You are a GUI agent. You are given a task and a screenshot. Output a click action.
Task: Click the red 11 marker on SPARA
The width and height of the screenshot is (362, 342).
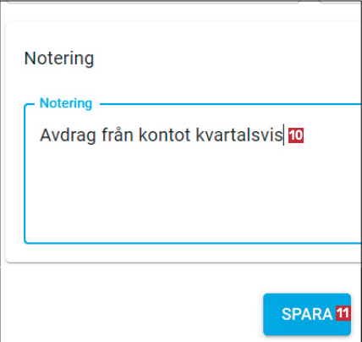[x=343, y=313]
